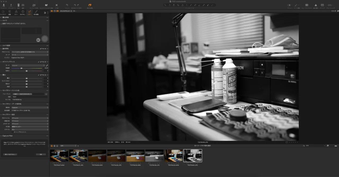The image size is (339, 177).
Task: Open the OUTPUT tool tab
Action: tap(23, 12)
